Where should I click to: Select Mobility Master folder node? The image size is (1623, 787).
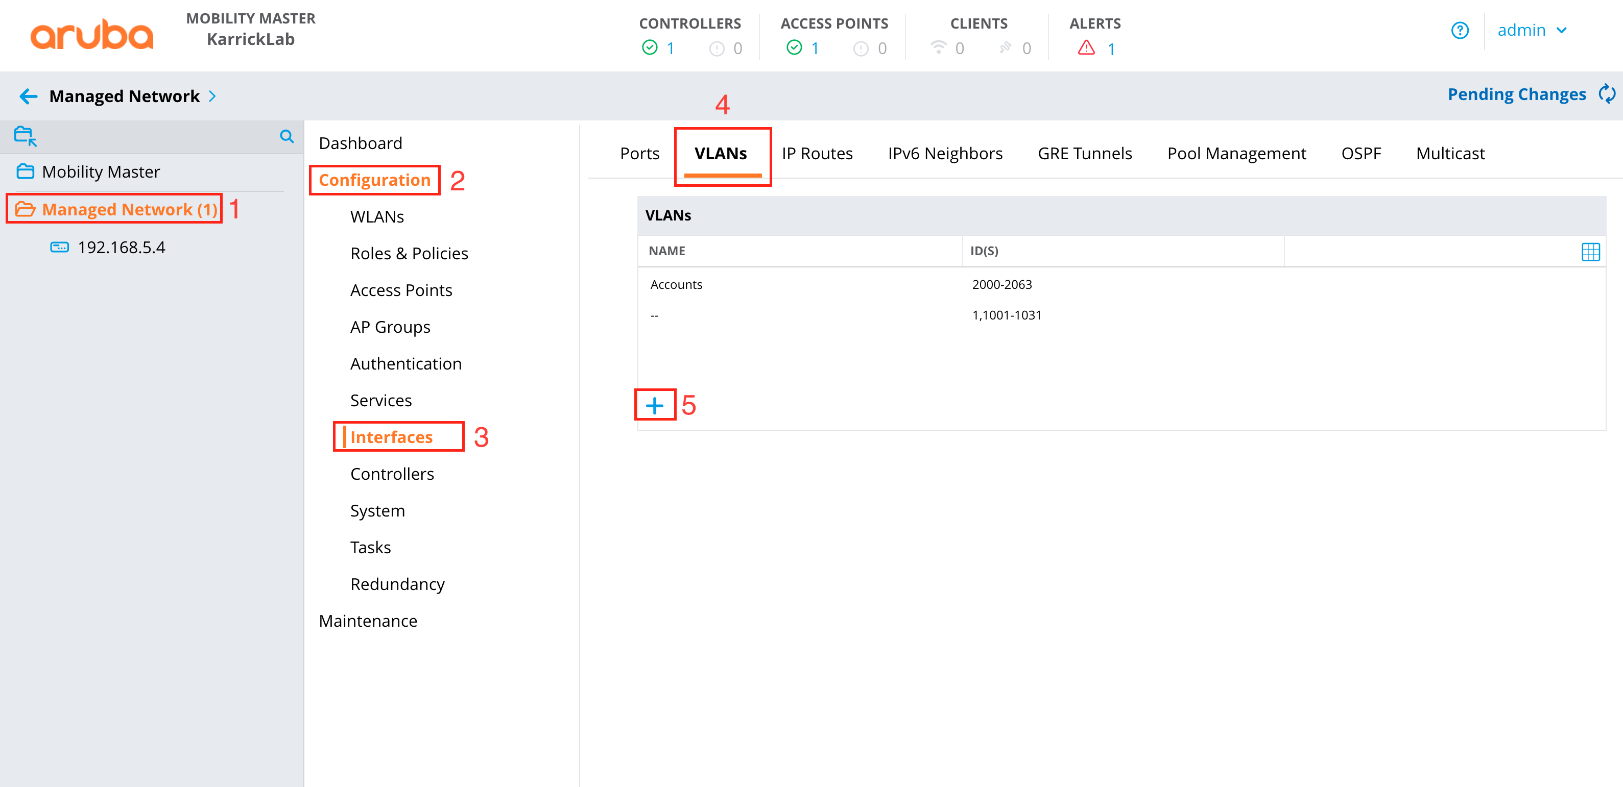(x=101, y=172)
